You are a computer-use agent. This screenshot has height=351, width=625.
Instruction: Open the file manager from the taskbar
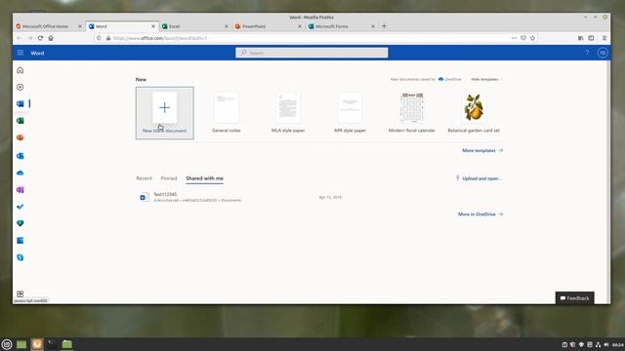point(67,344)
